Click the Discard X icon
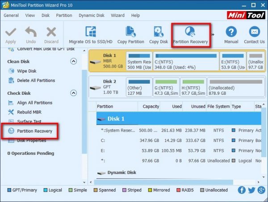Viewport: 268px width, 202px height. coord(51,32)
